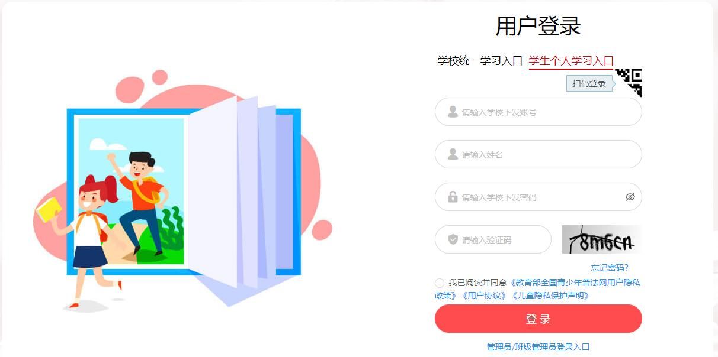Click the red 登录 button
Viewport: 718px width, 357px height.
[x=538, y=319]
